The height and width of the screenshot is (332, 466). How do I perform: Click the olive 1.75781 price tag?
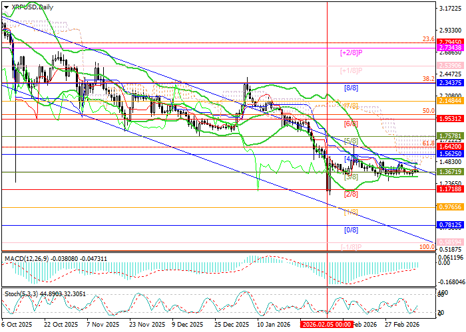click(450, 135)
